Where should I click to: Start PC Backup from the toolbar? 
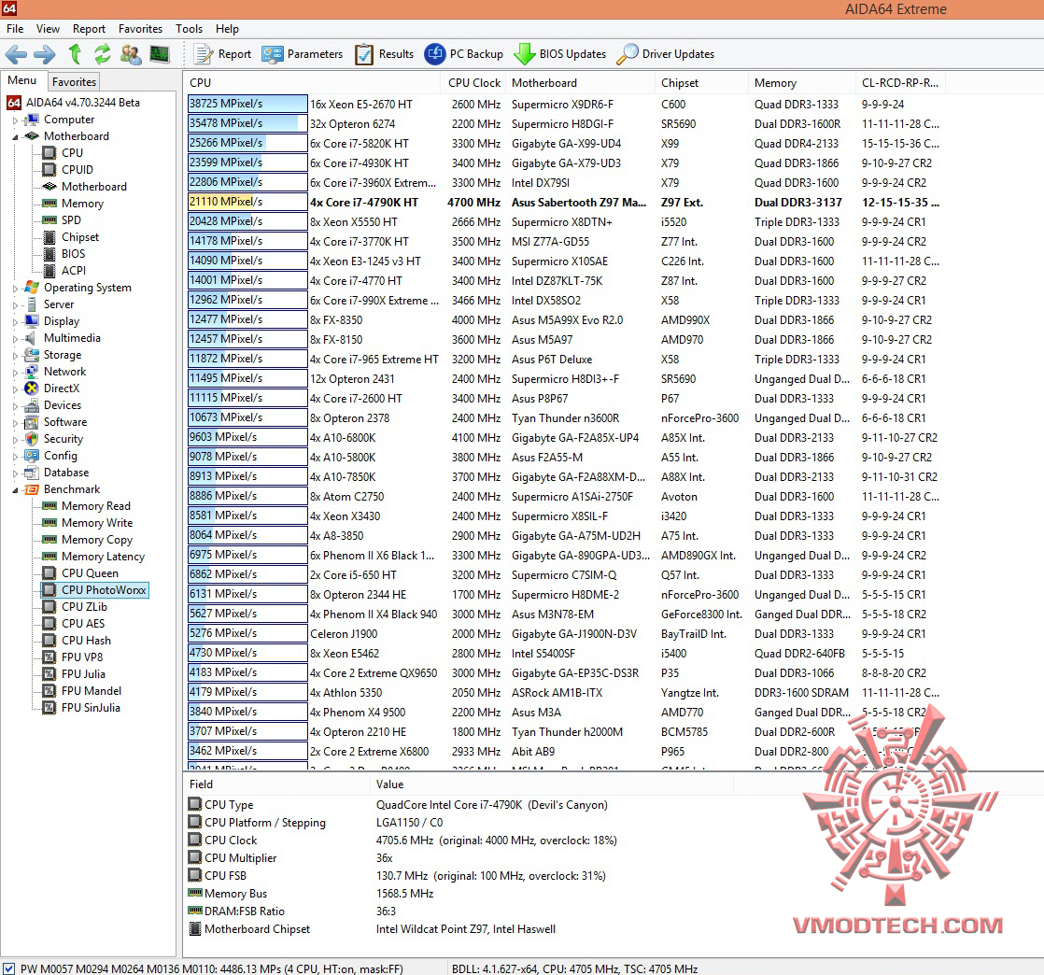464,54
